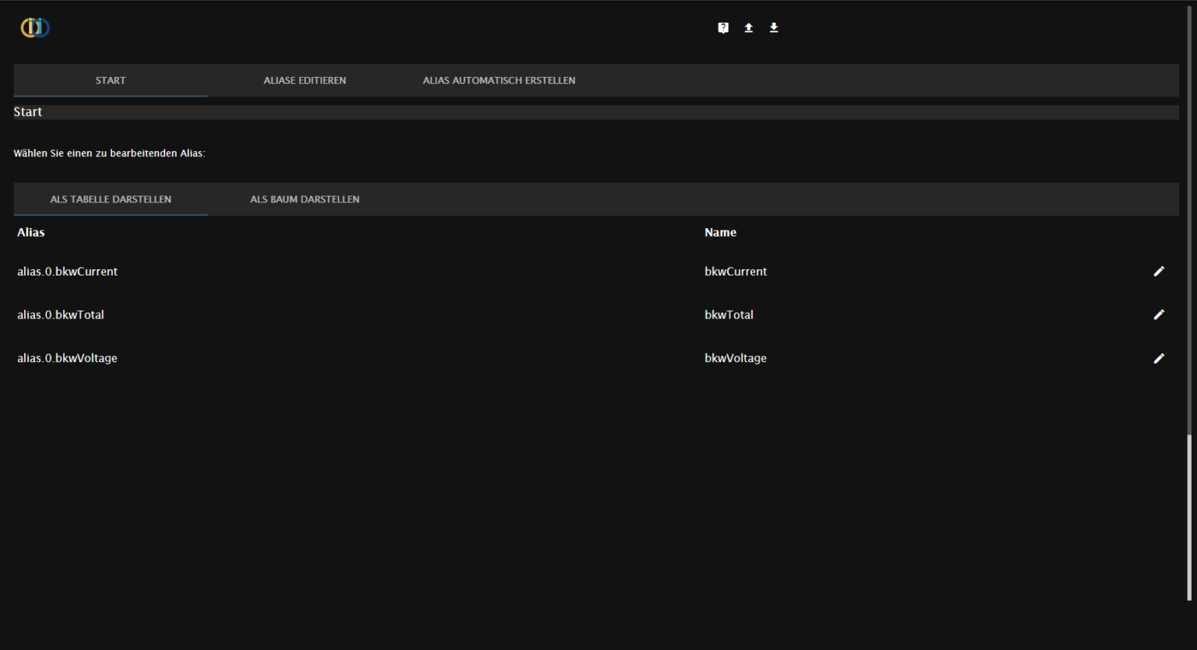Select ALS TABELLE DARSTELLEN view
The width and height of the screenshot is (1197, 650).
[110, 199]
